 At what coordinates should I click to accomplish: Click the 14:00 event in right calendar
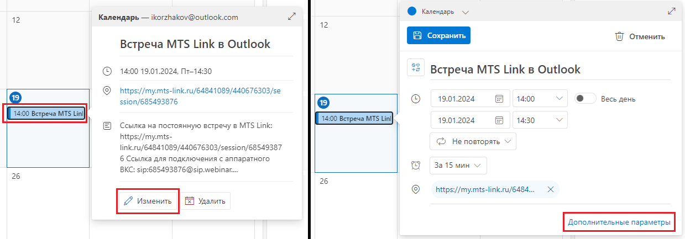354,118
